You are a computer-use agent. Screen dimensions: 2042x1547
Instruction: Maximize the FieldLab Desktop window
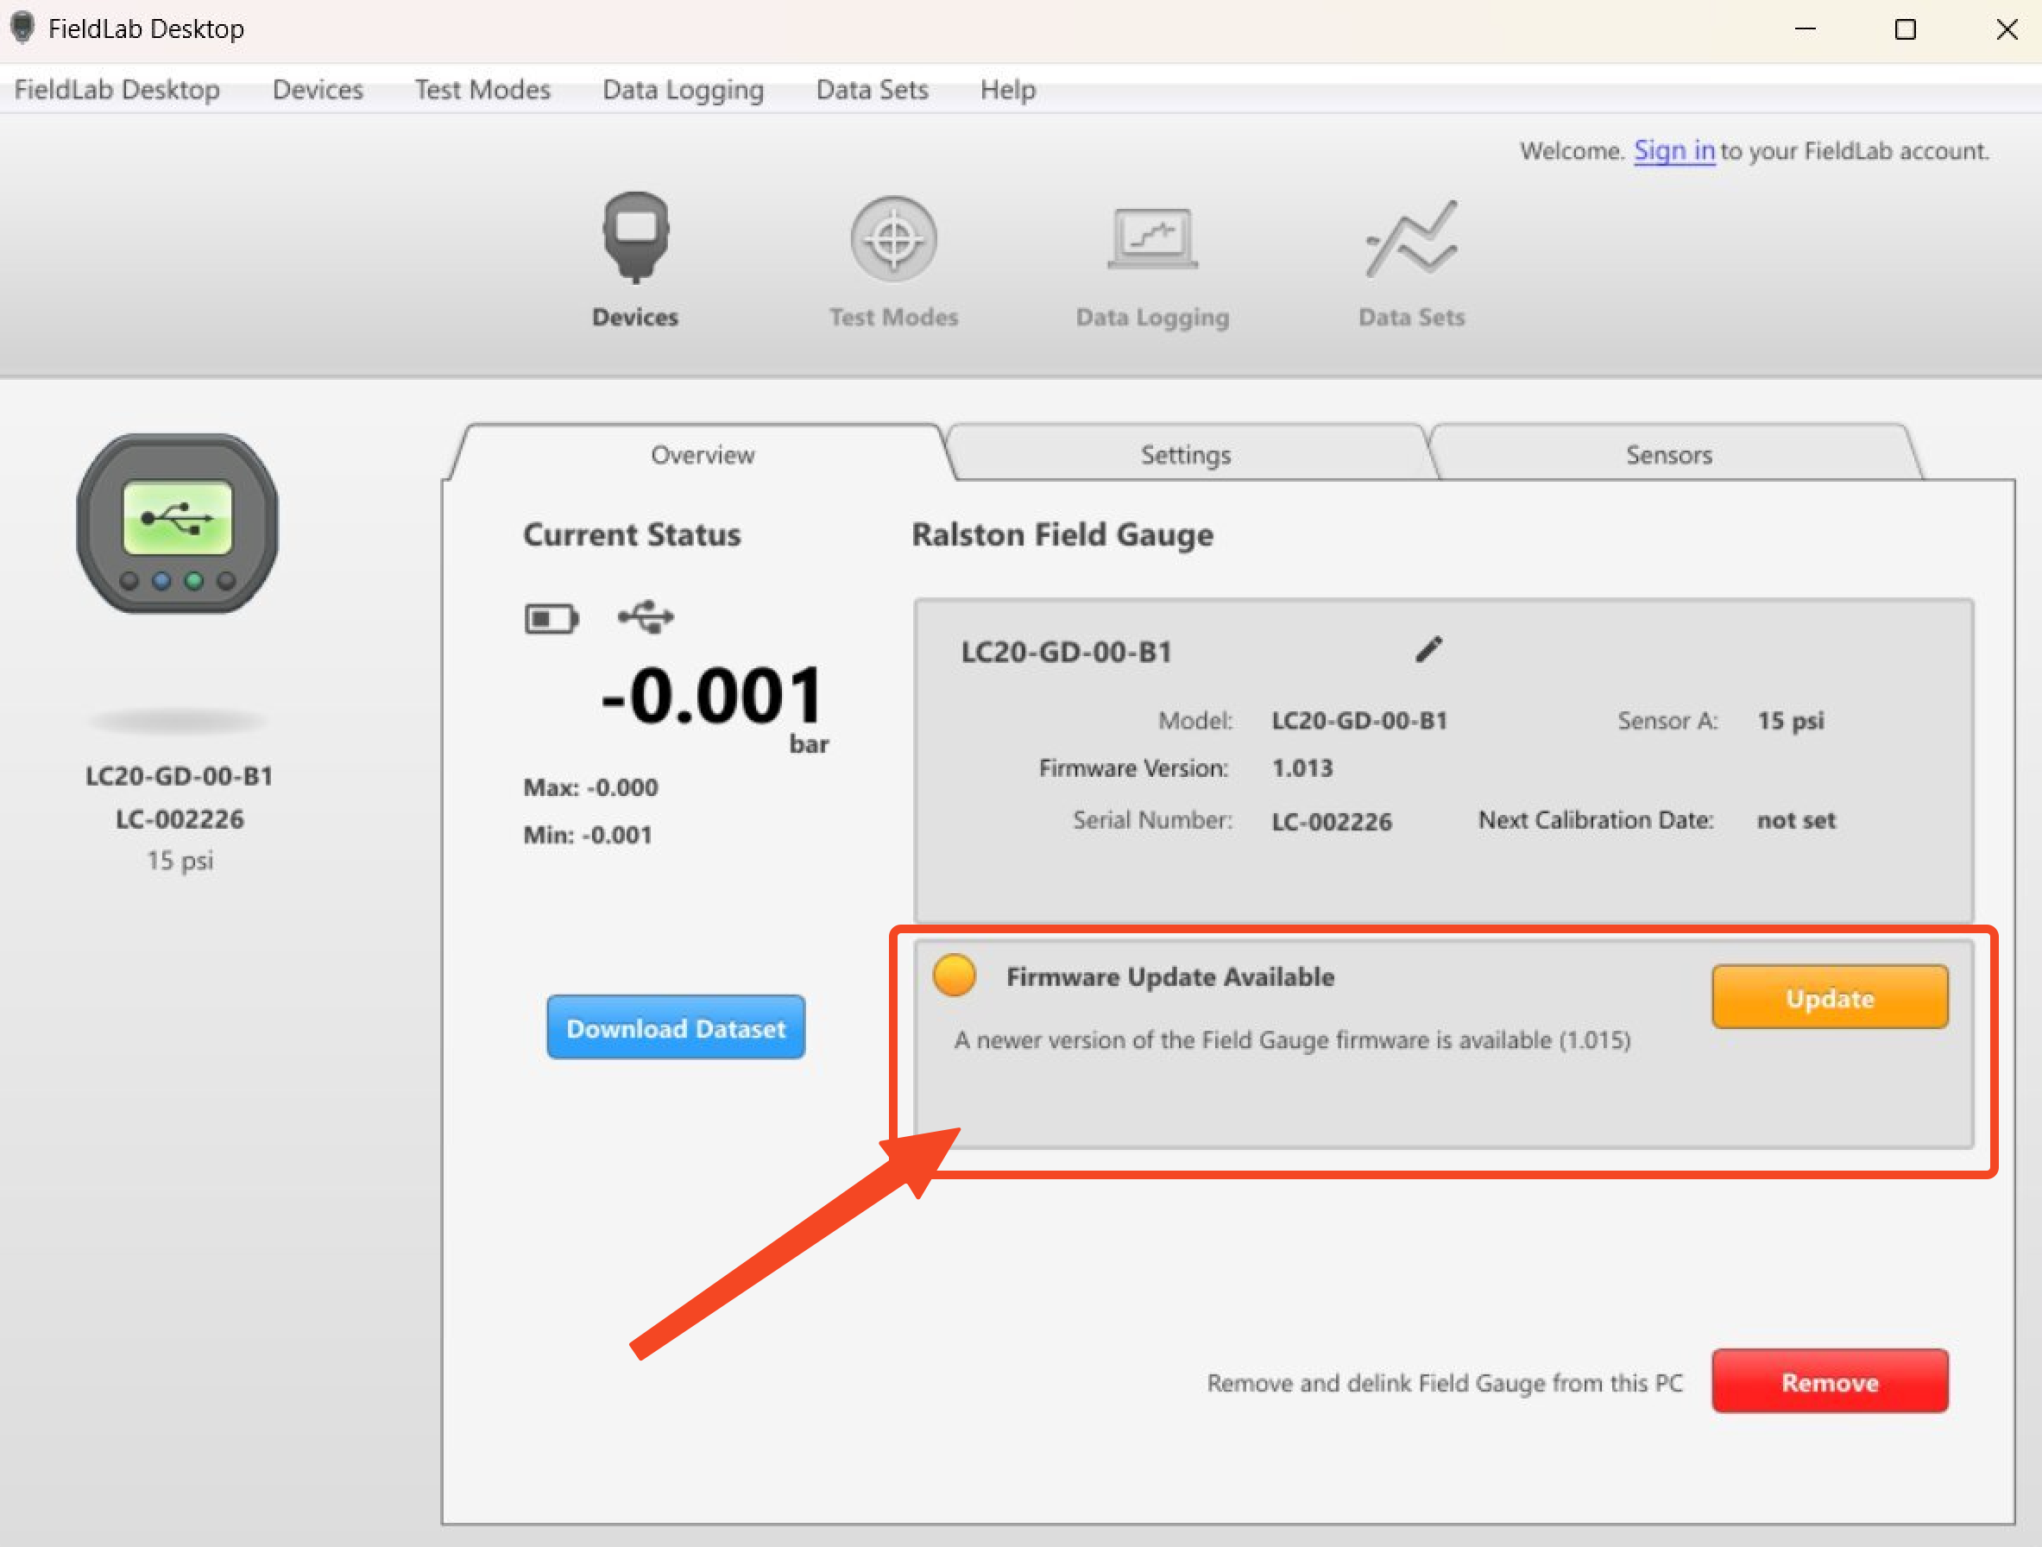(1905, 29)
